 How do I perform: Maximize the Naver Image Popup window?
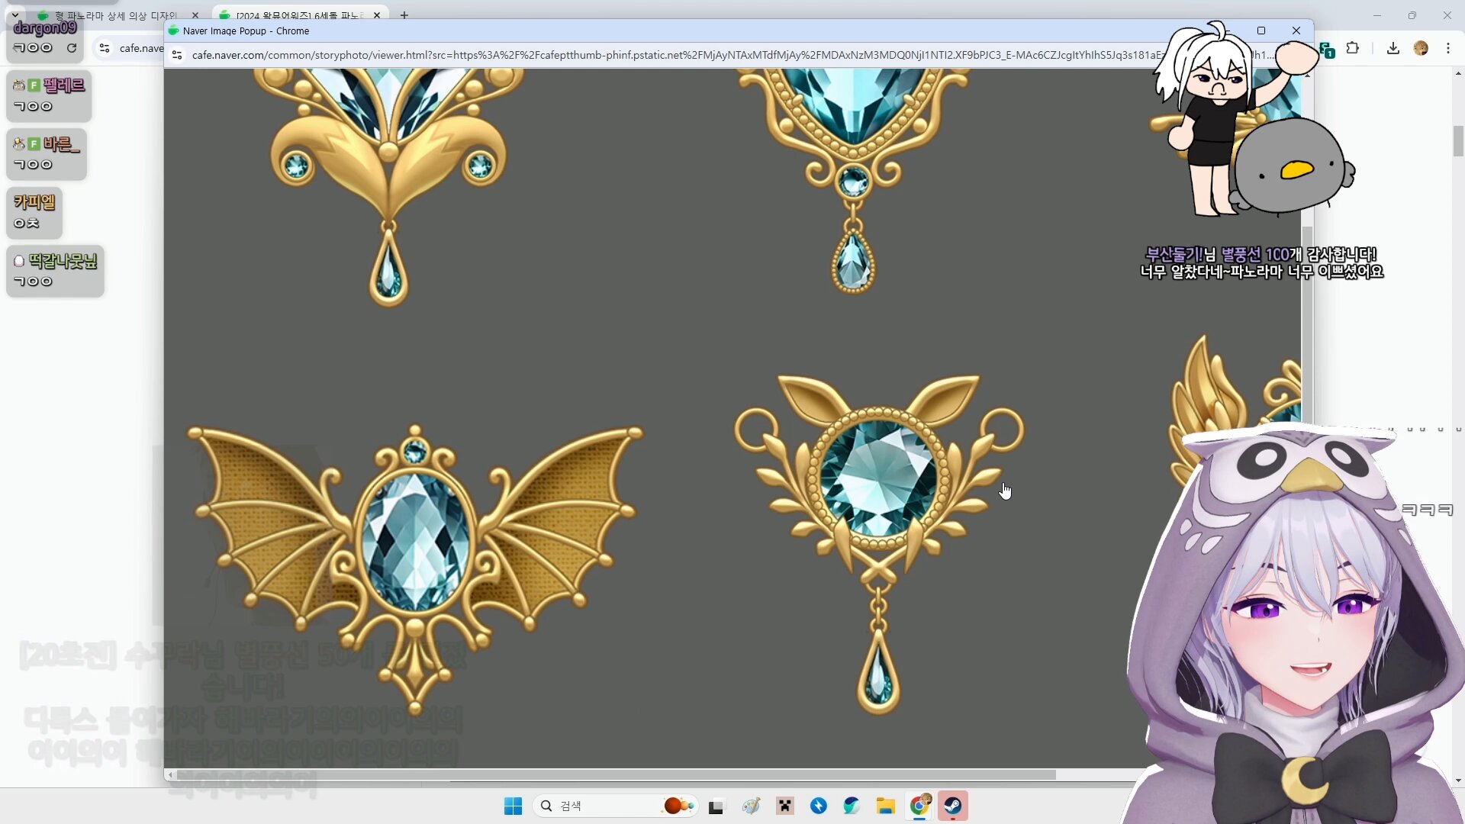coord(1261,31)
